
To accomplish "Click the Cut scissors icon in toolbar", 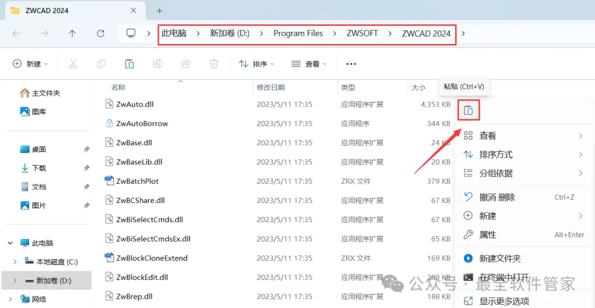I will coord(73,64).
